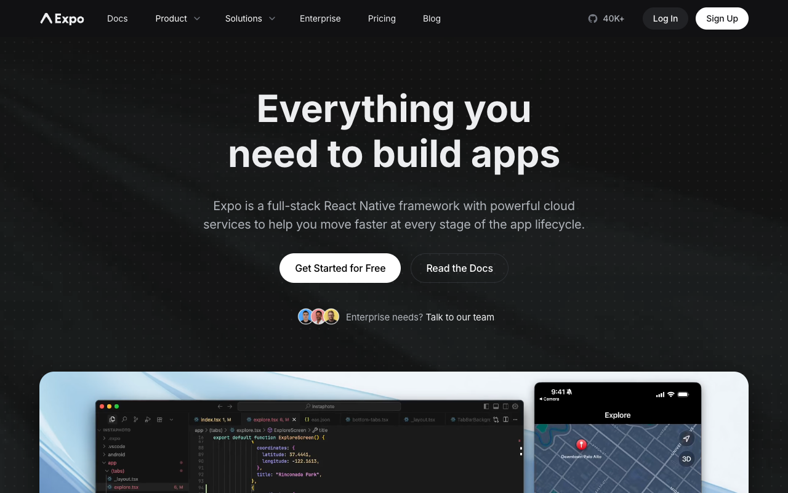The width and height of the screenshot is (788, 493).
Task: Expand the android folder in file tree
Action: 116,454
